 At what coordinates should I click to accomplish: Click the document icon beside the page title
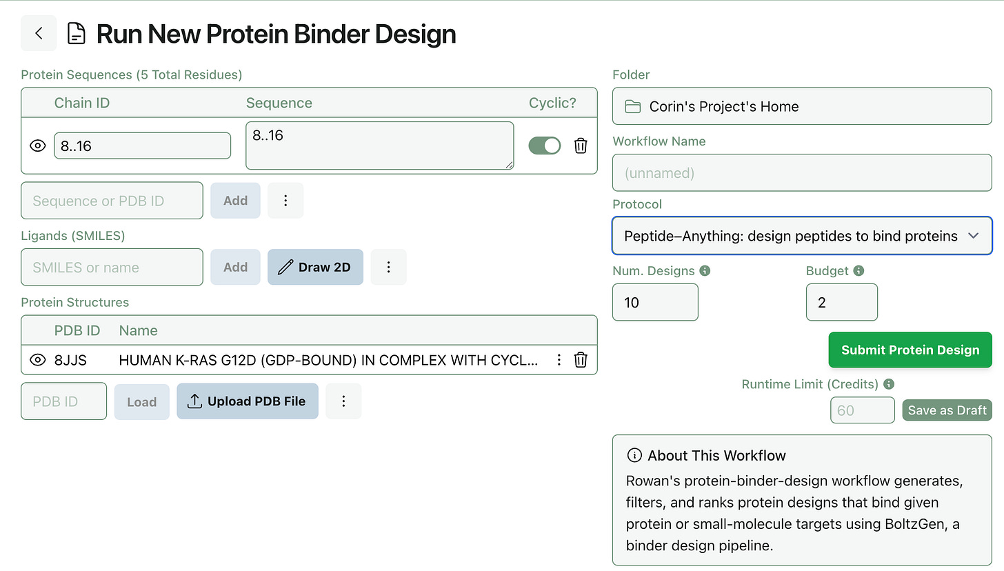(76, 33)
